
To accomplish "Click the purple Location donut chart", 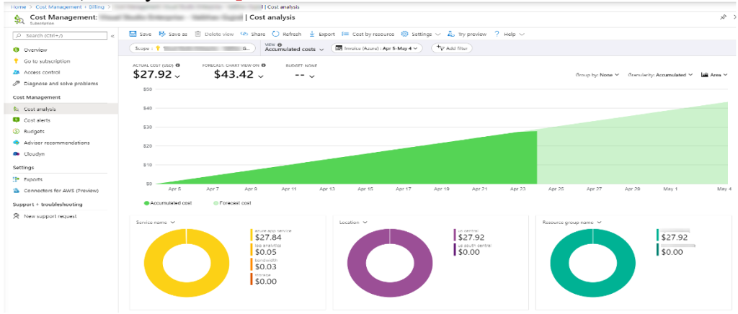I will pyautogui.click(x=389, y=263).
